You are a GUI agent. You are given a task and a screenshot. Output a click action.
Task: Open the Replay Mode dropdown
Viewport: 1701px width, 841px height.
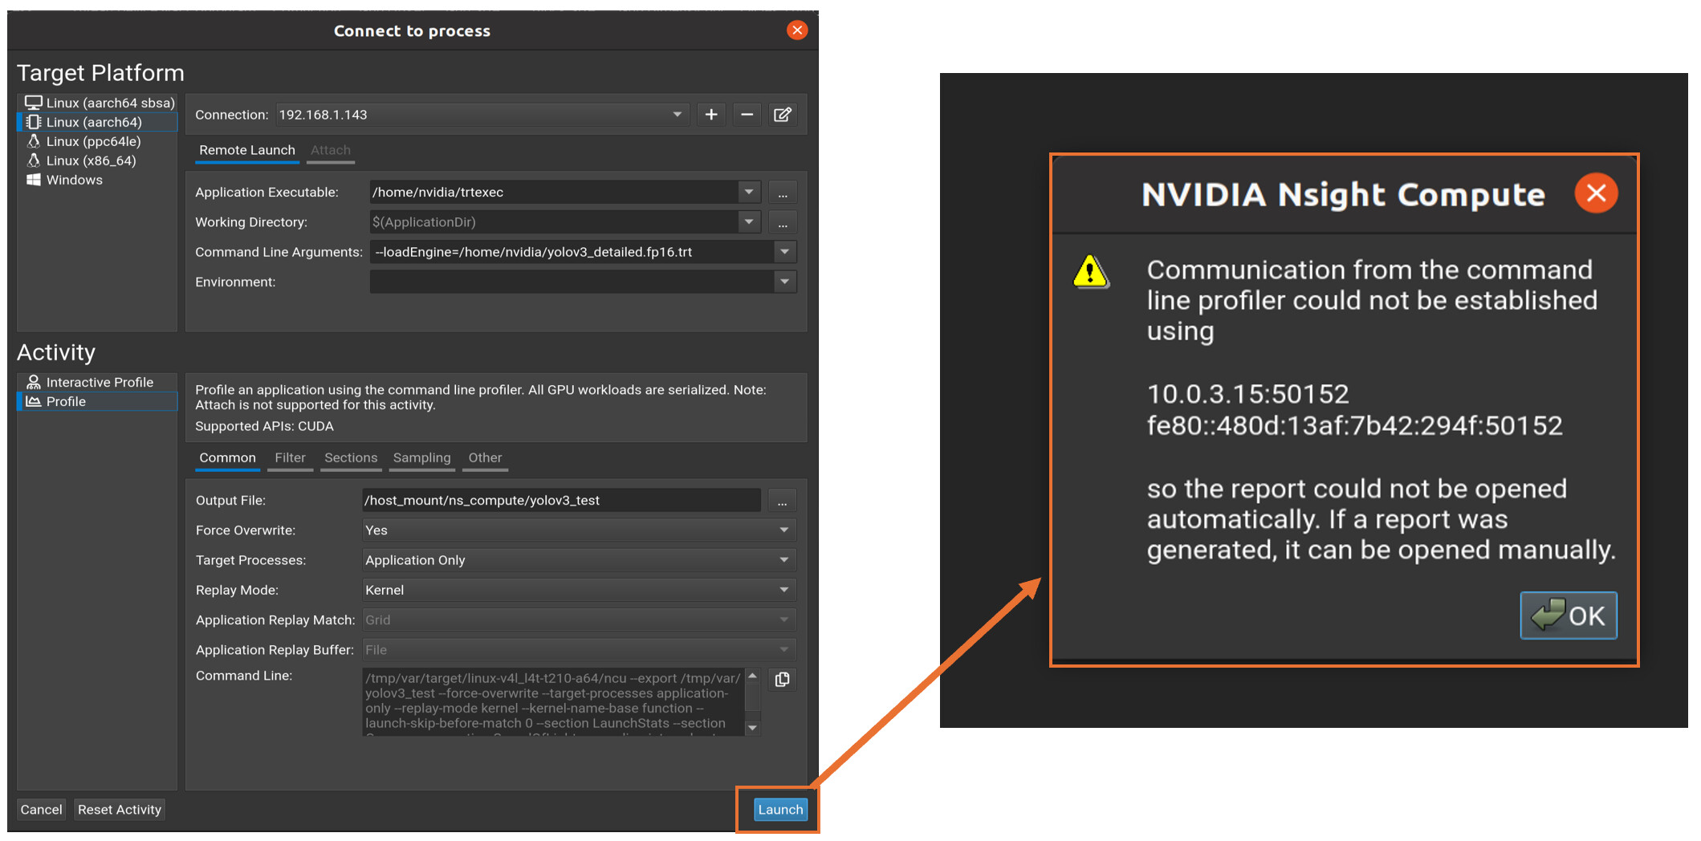pos(783,590)
